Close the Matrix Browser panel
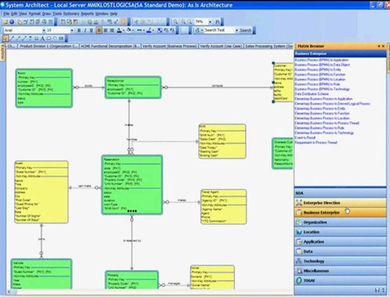The height and width of the screenshot is (297, 390). click(x=383, y=46)
